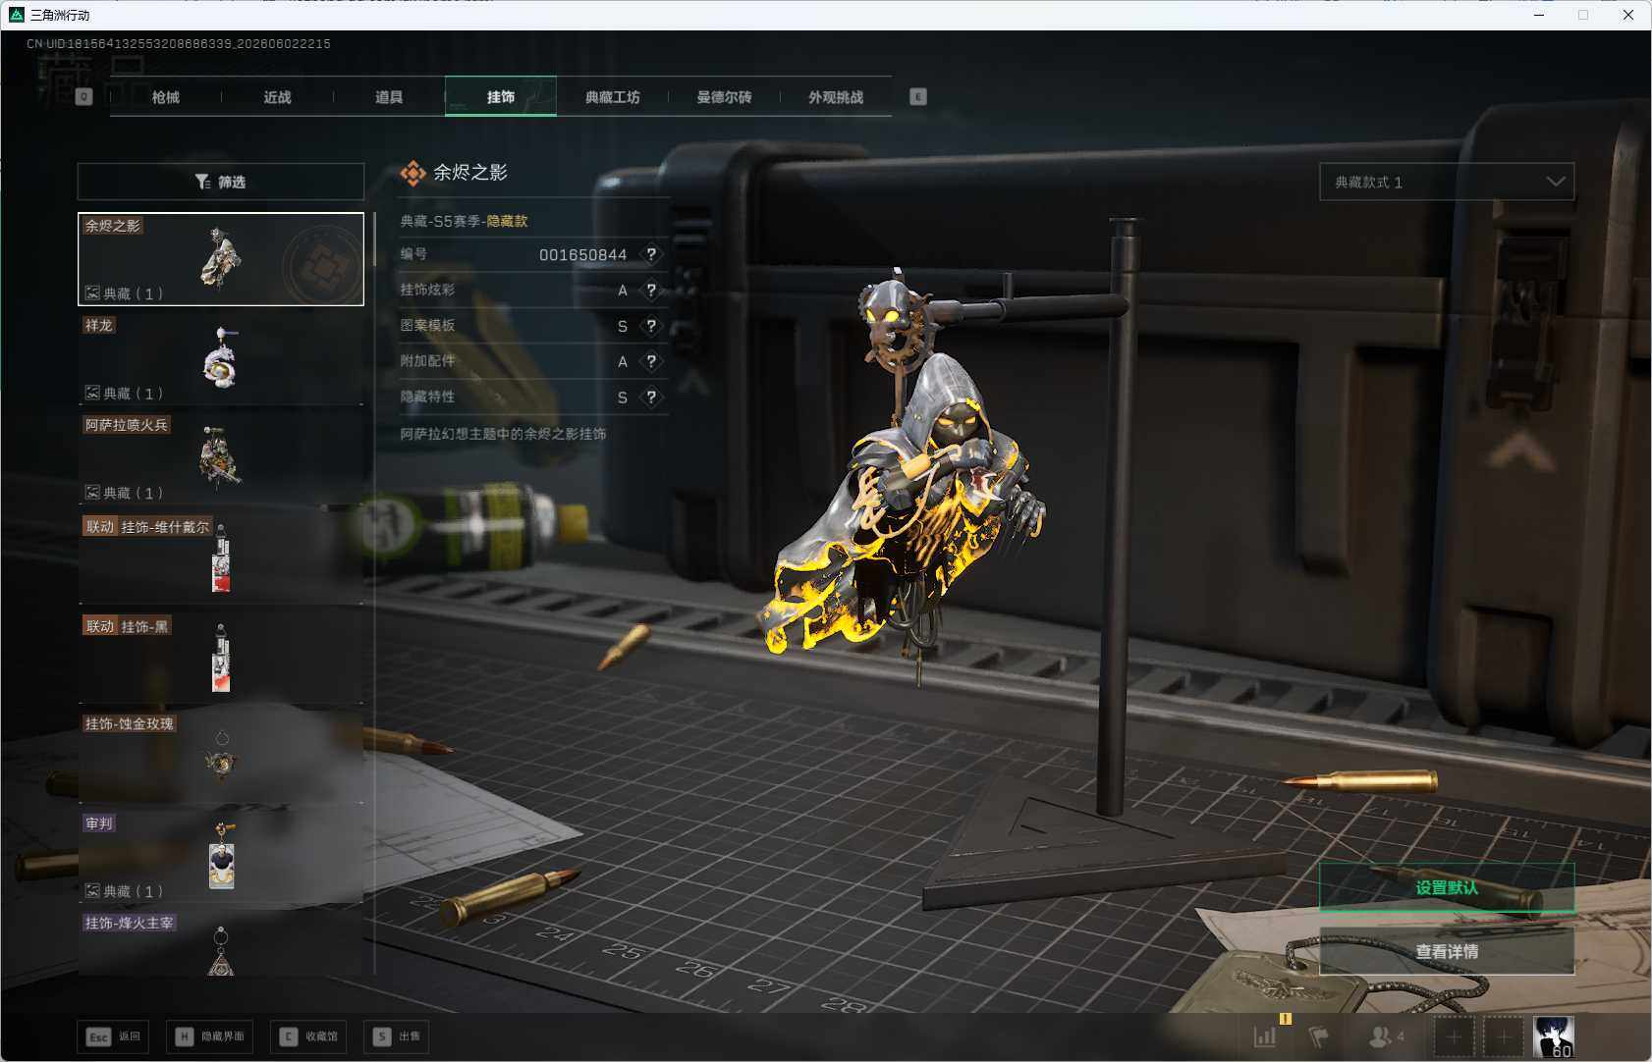Click the orange collectible emblem beside 余烬之影
1652x1062 pixels.
[x=413, y=174]
